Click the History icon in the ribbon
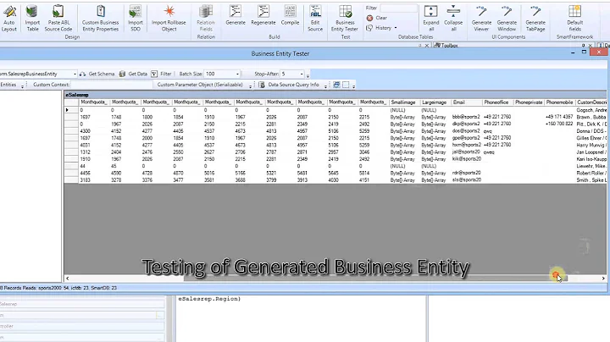The width and height of the screenshot is (610, 342). point(369,28)
